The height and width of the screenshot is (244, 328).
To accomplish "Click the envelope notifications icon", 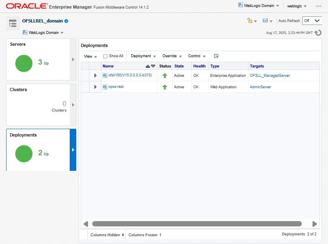I will point(265,21).
